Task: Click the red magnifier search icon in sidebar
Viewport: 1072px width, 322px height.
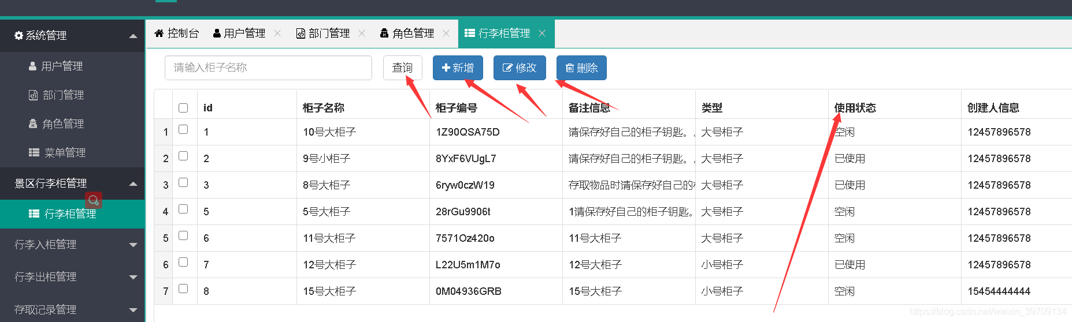Action: click(94, 200)
